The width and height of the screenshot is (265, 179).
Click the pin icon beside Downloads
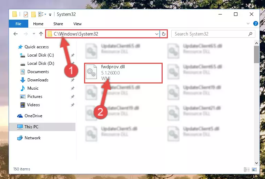(x=72, y=80)
